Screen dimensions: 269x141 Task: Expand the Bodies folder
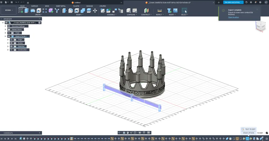(8, 43)
